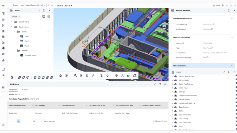
Task: Open the settings gear at bottom-left
Action: click(3, 125)
